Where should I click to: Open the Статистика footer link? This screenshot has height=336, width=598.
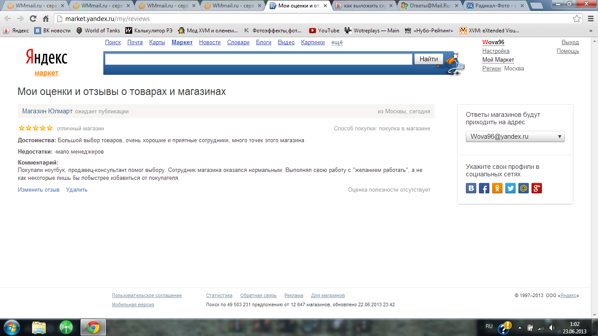pyautogui.click(x=219, y=296)
